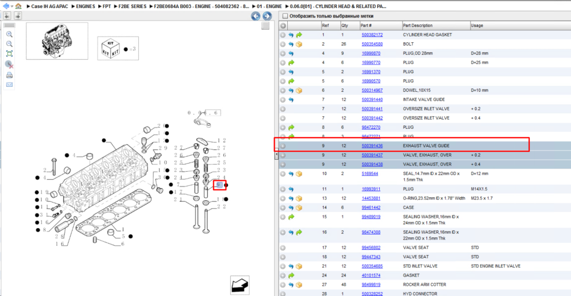This screenshot has height=296, width=571.
Task: Toggle 'Отобразить только выбранные метки' checkbox
Action: [x=285, y=16]
